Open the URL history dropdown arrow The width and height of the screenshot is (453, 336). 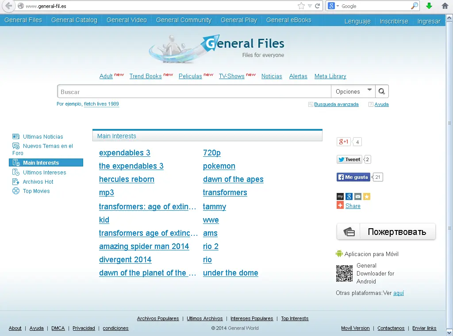point(310,6)
